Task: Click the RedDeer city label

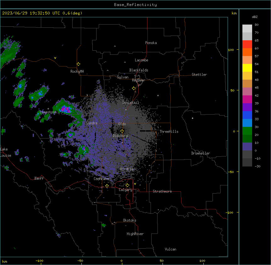Action: click(x=139, y=80)
